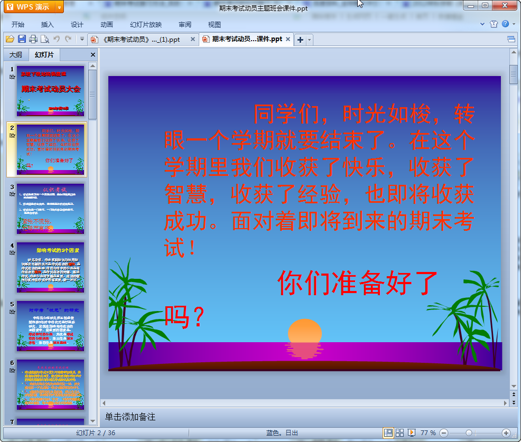Close the slide thumbnail pane
Viewport: 521px width, 442px height.
click(93, 54)
